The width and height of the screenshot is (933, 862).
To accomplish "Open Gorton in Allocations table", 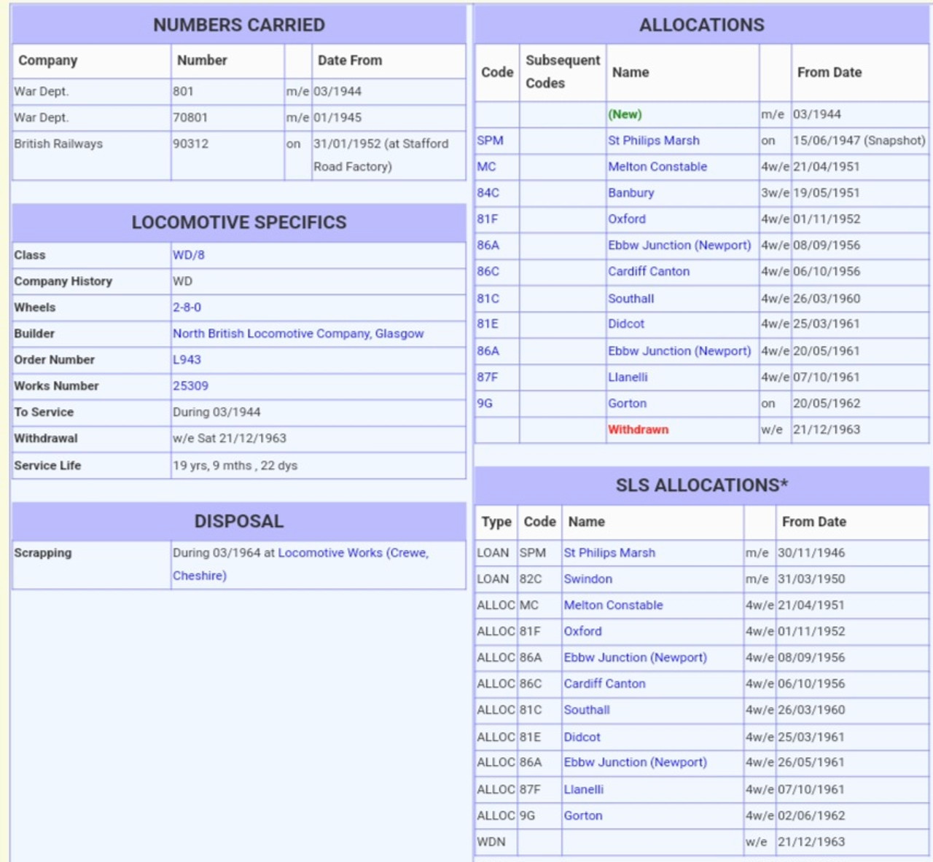I will click(627, 404).
